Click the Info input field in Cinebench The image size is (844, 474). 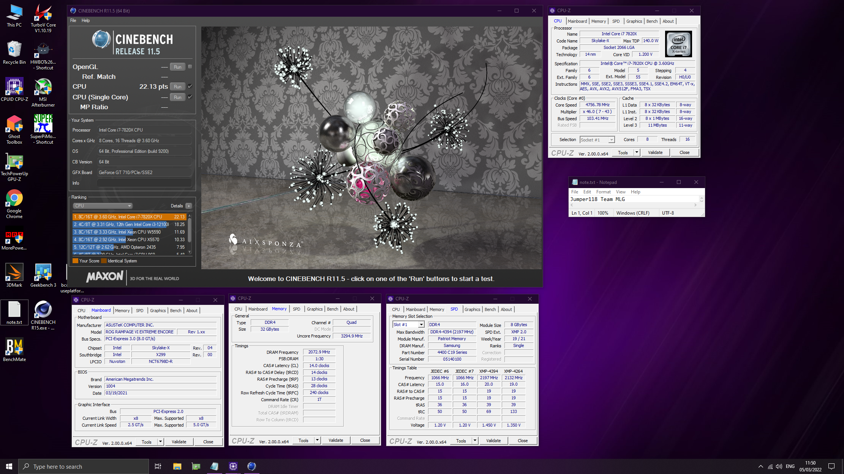click(x=144, y=183)
